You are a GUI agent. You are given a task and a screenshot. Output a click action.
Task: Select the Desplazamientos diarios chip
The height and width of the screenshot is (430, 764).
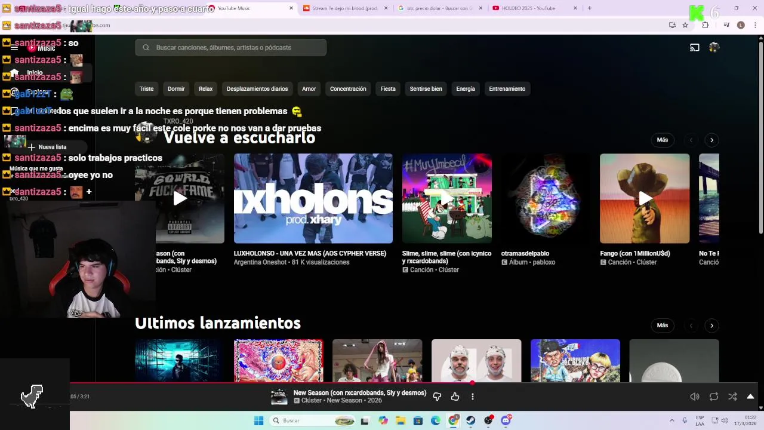(257, 89)
